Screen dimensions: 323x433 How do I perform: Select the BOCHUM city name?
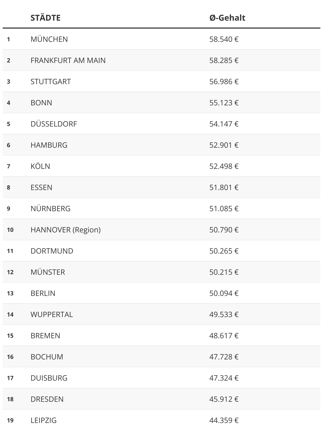(47, 357)
